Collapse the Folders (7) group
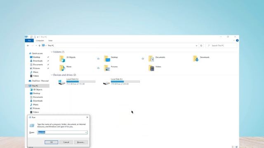Viewport: 264px width, 148px height. (52, 52)
